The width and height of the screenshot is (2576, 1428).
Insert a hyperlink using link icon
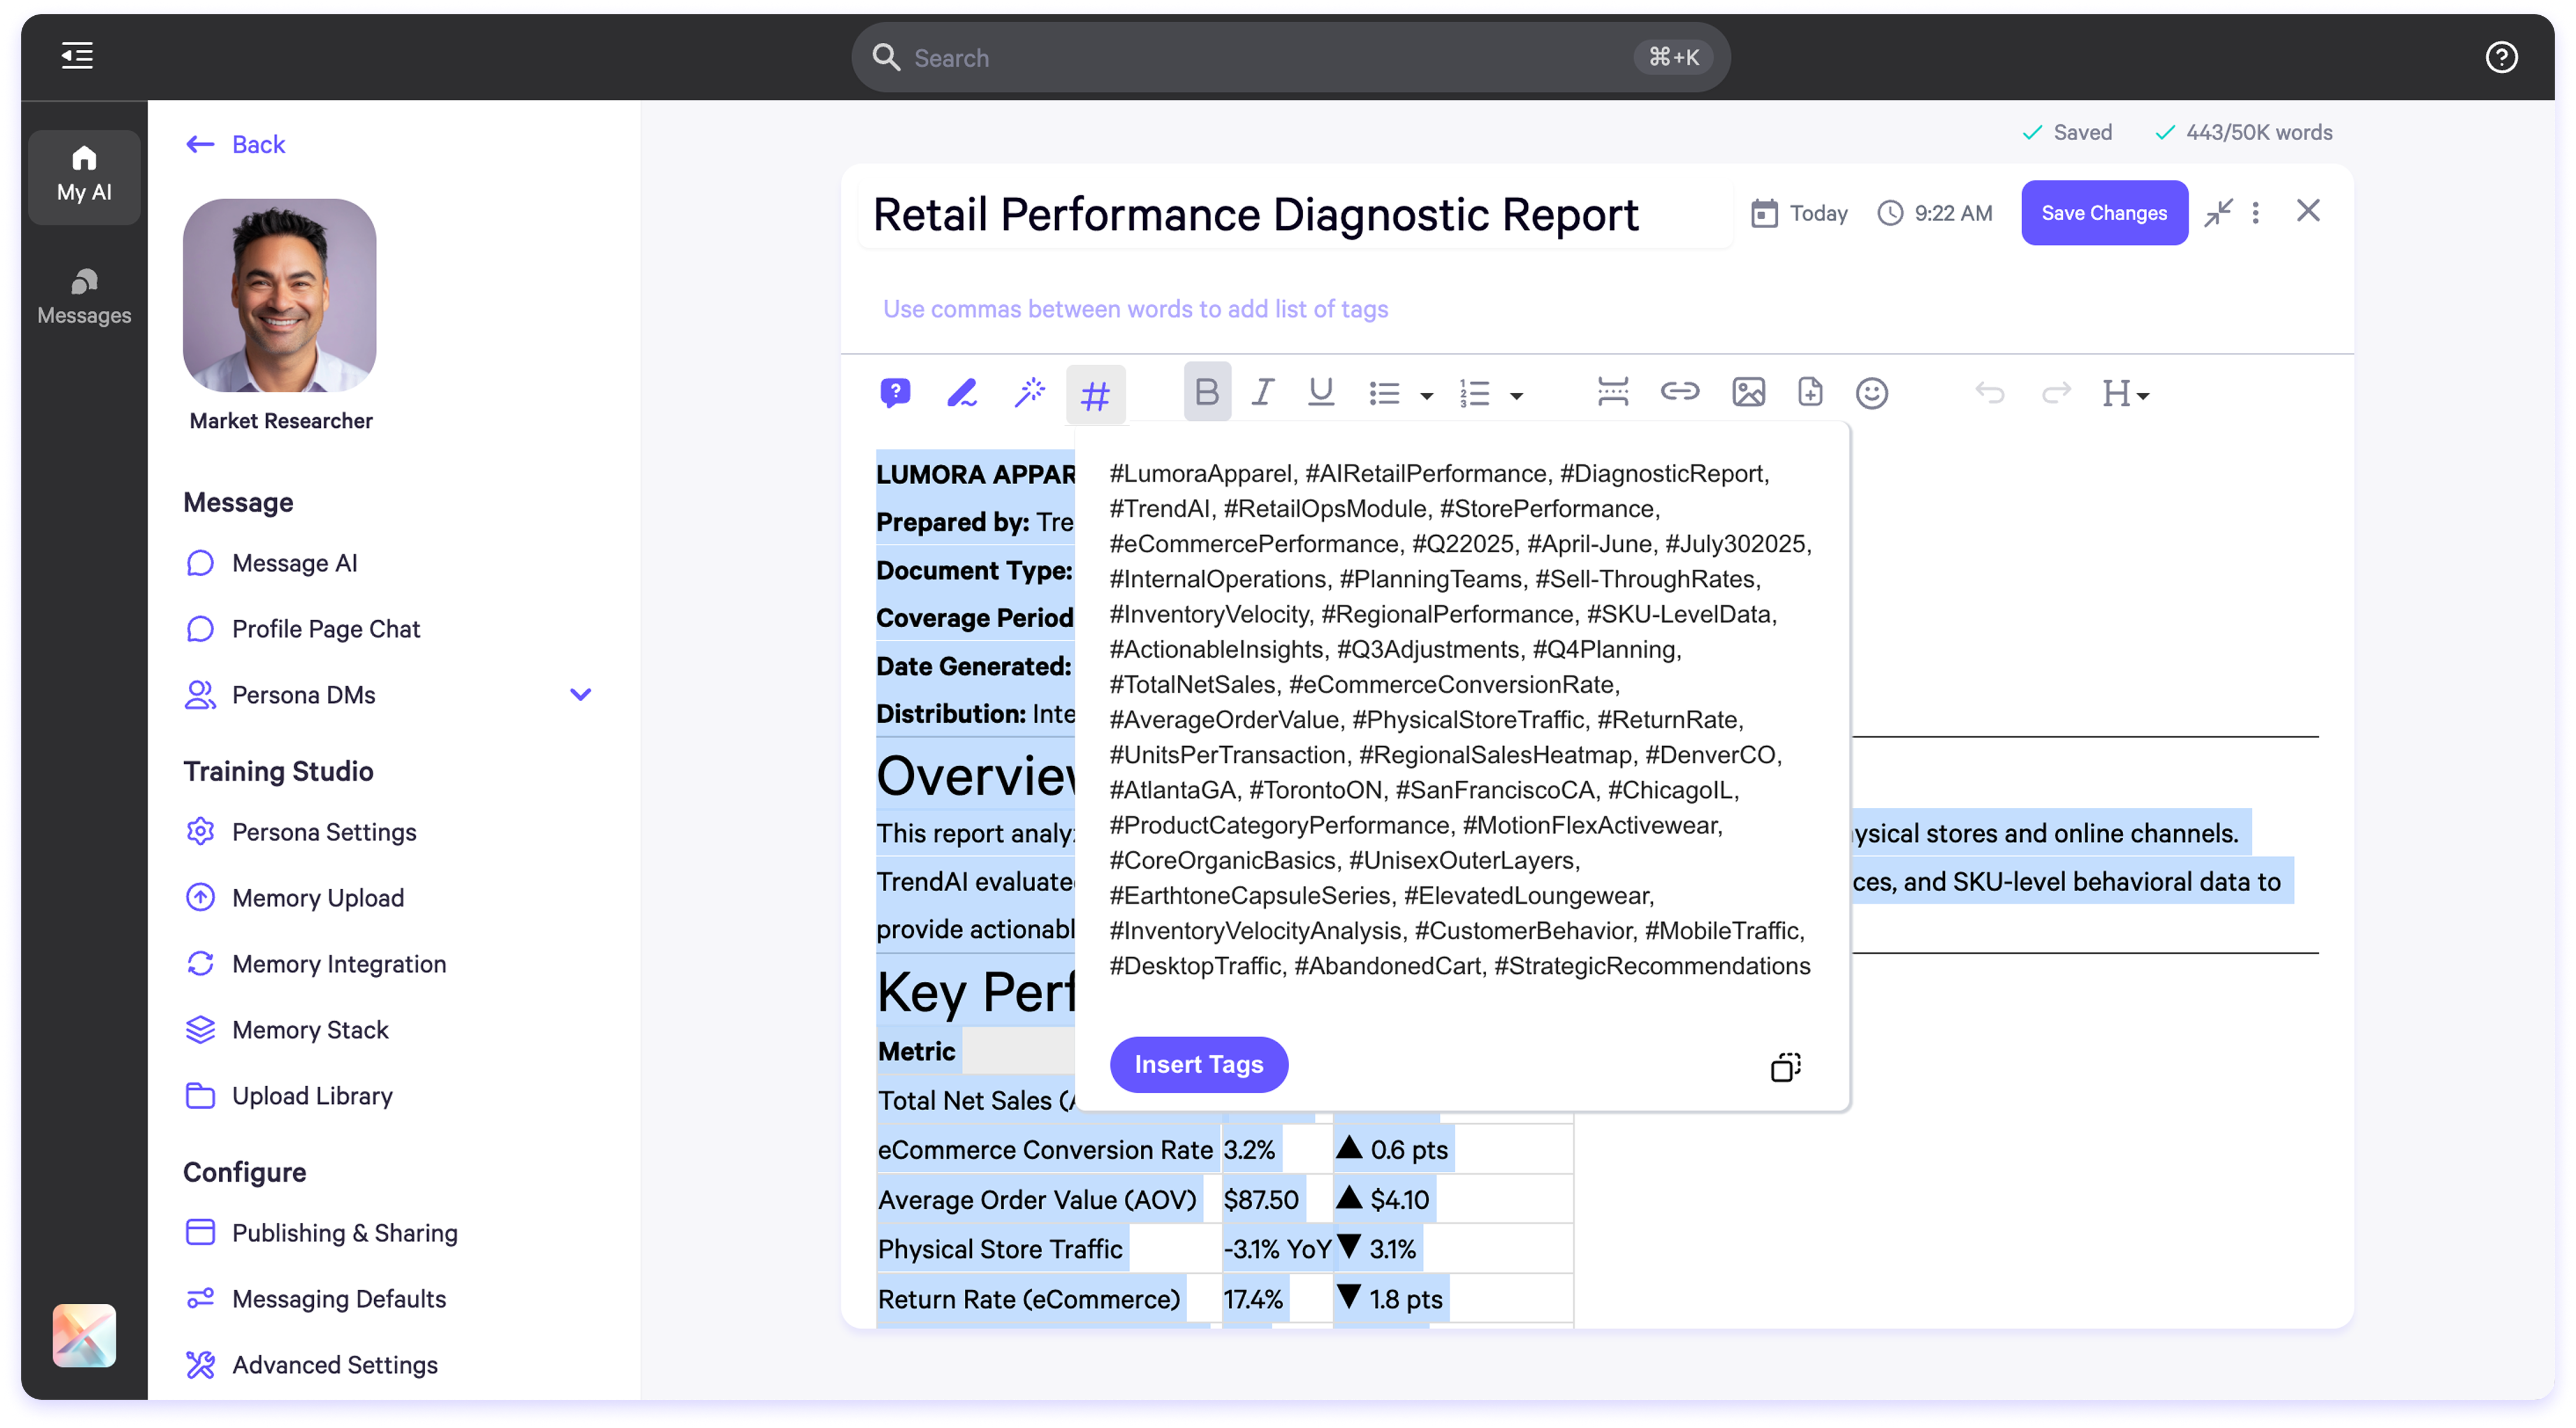[x=1679, y=392]
